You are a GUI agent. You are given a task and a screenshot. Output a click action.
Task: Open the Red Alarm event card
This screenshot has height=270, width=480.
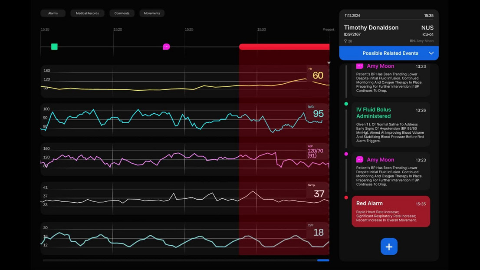(391, 211)
